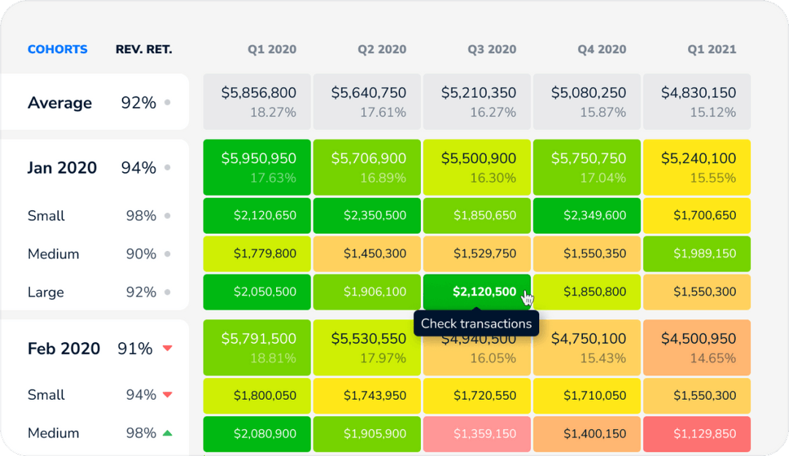Click the red $1,129,850 cell

[x=696, y=433]
